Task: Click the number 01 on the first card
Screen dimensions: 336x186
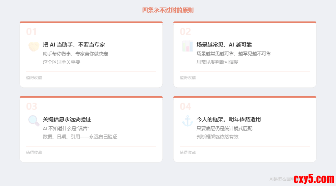Action: 31,32
